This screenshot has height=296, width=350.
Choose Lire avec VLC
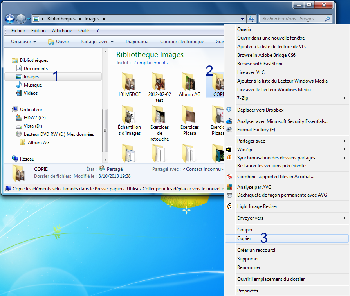pos(287,72)
